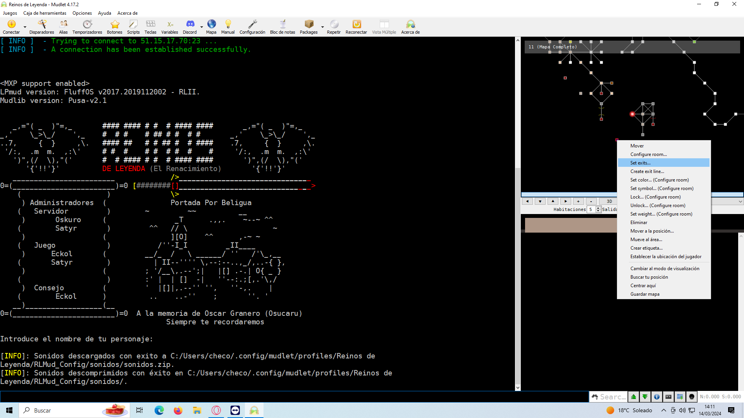Screen dimensions: 744x418
Task: Open the Variables editor
Action: pos(170,27)
